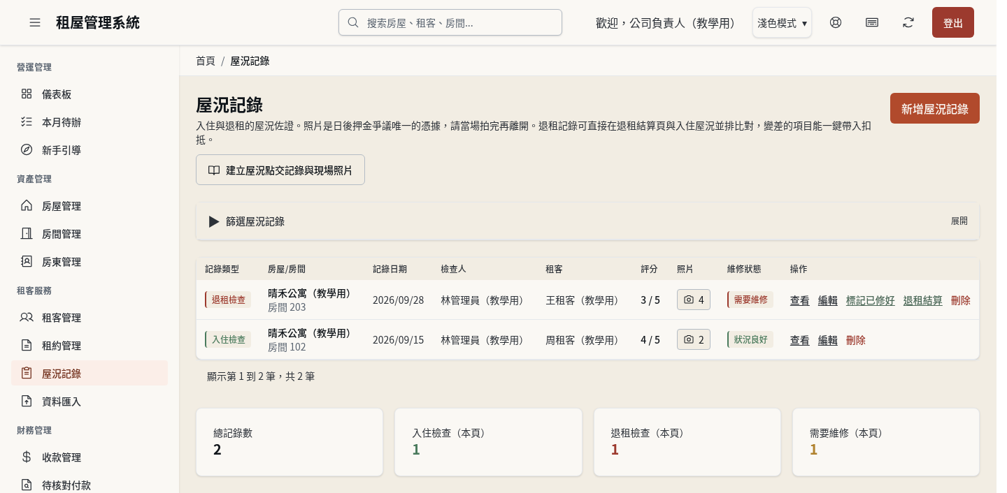This screenshot has width=1007, height=493.
Task: Click the 登出 button
Action: 953,22
